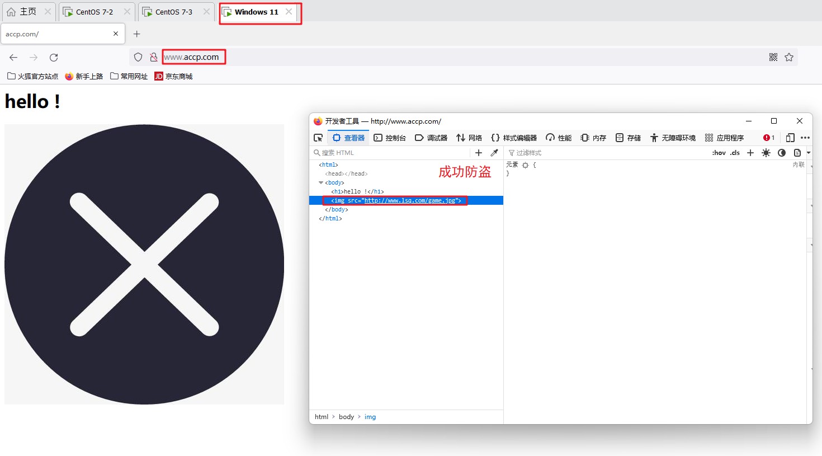Screen dimensions: 822x456
Task: Open the 新手上路 bookmark
Action: pyautogui.click(x=84, y=76)
